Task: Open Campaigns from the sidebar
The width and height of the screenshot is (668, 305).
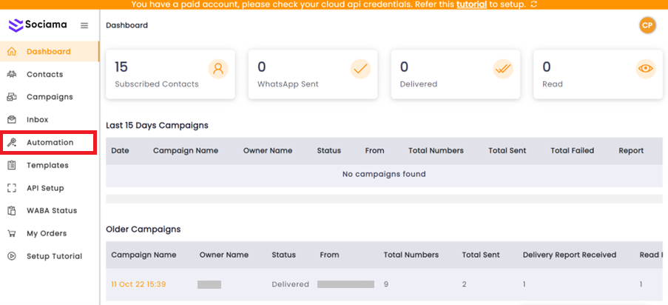Action: pos(50,97)
